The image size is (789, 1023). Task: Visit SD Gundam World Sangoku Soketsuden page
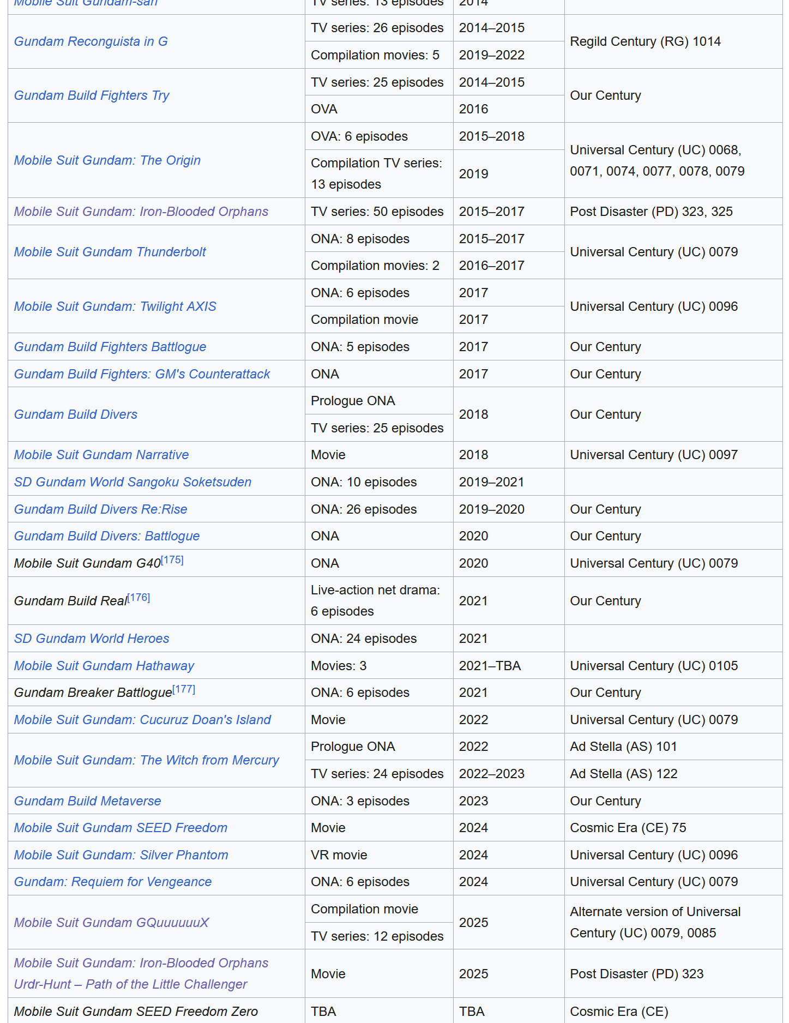[x=132, y=482]
